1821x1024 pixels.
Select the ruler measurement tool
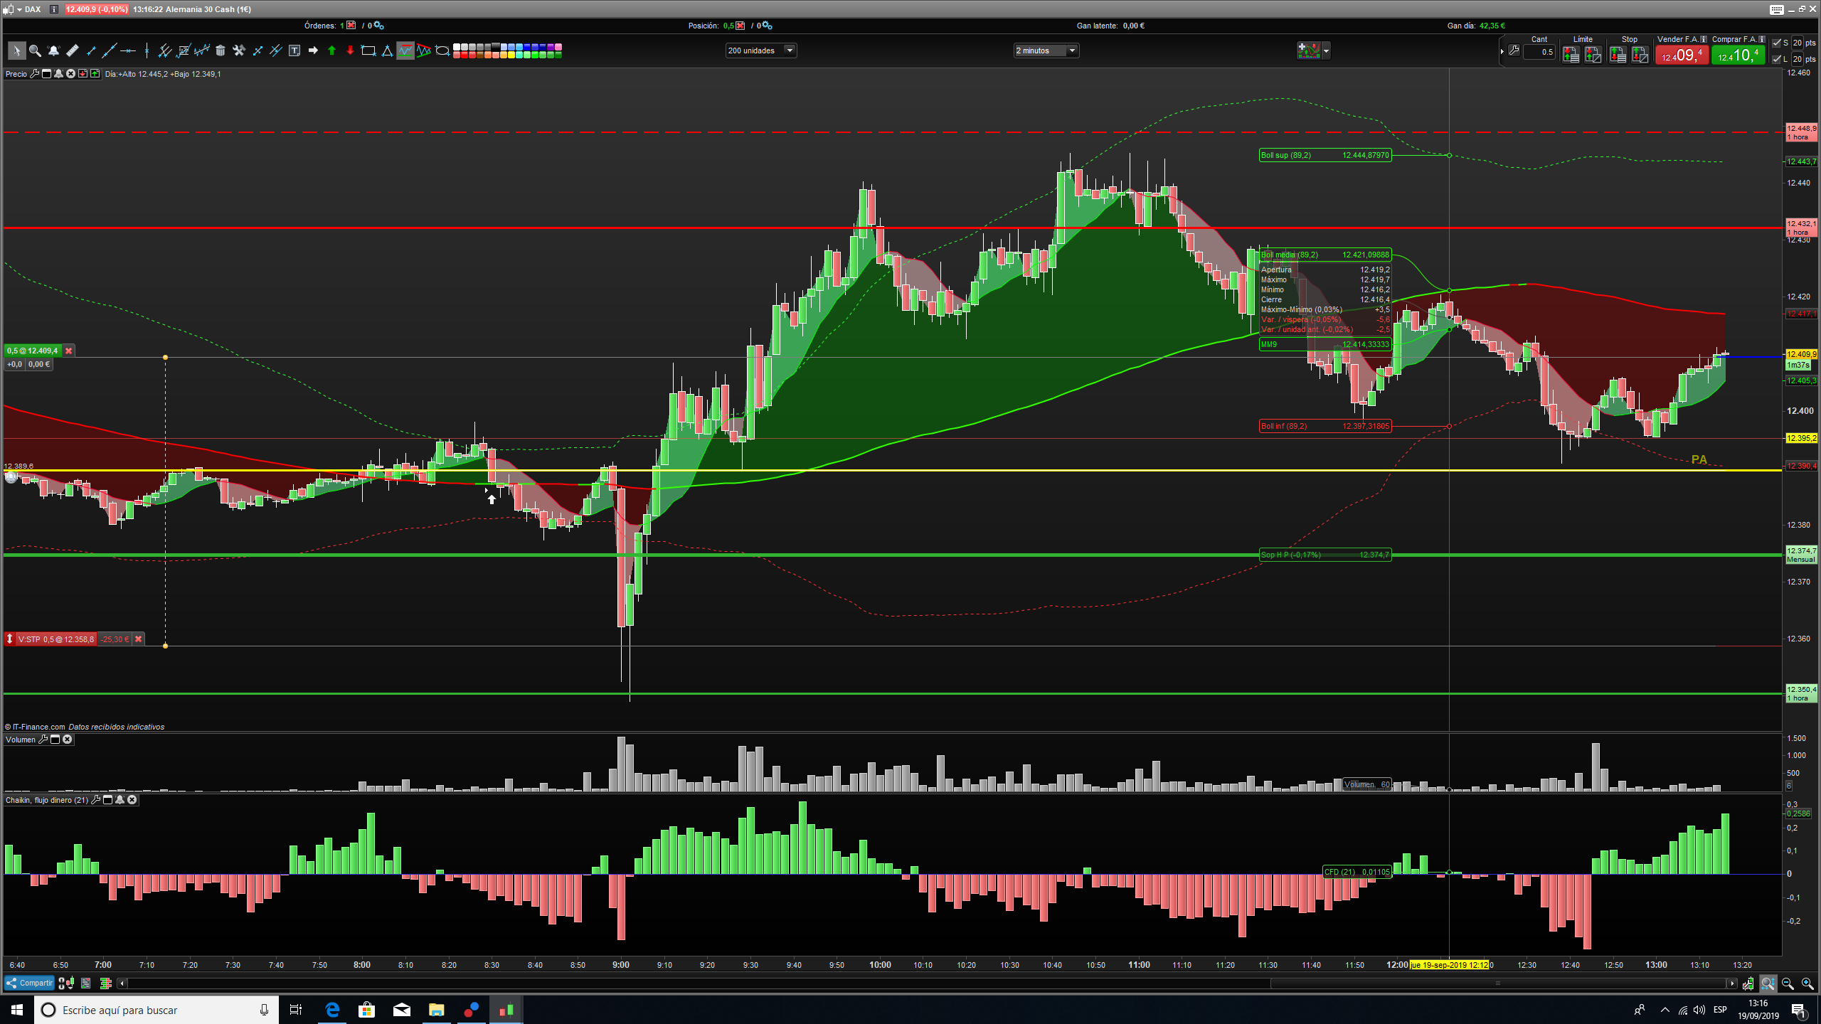(72, 50)
